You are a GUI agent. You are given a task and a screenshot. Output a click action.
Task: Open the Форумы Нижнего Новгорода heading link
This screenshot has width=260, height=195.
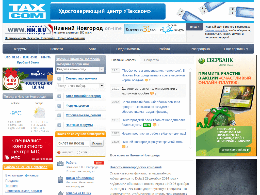[78, 59]
